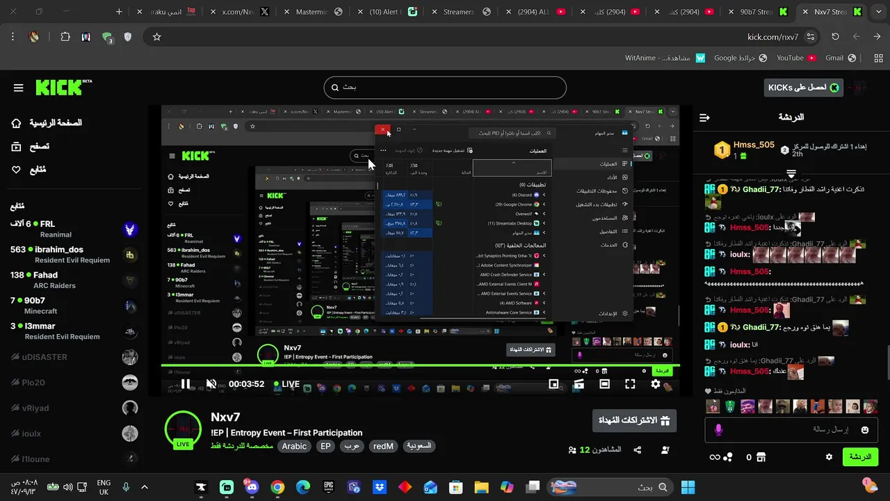The width and height of the screenshot is (890, 501).
Task: Open Discord from the taskbar
Action: pos(252,487)
